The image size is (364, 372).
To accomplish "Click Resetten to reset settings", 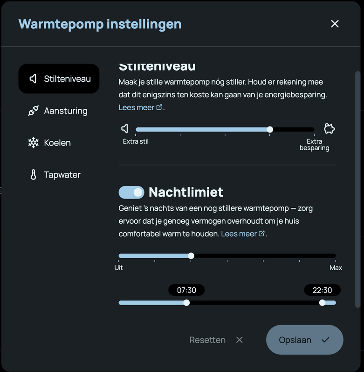I will [207, 340].
